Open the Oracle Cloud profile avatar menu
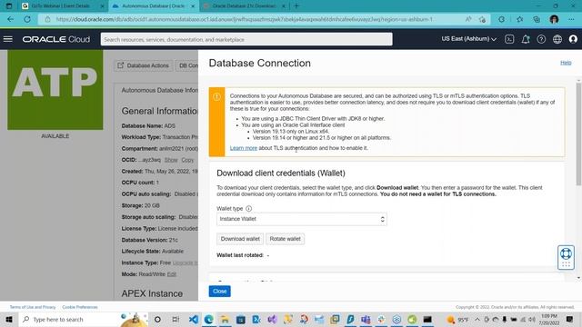Image resolution: width=582 pixels, height=327 pixels. pos(573,39)
